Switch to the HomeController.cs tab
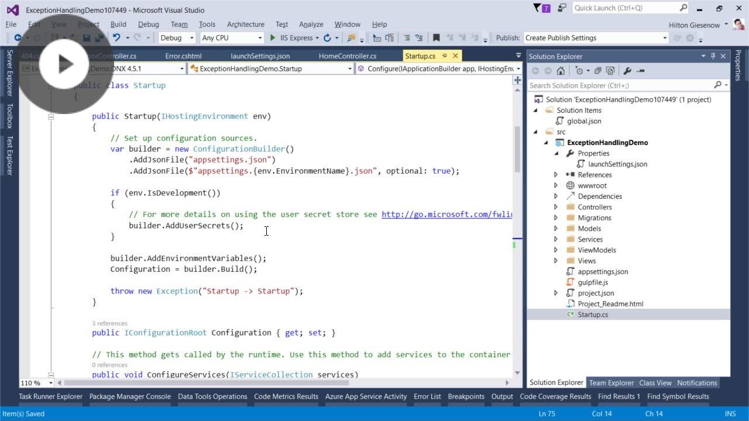This screenshot has height=421, width=749. click(347, 56)
